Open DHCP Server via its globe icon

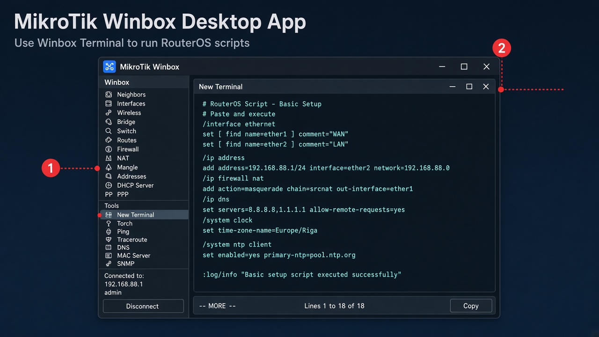(x=109, y=185)
